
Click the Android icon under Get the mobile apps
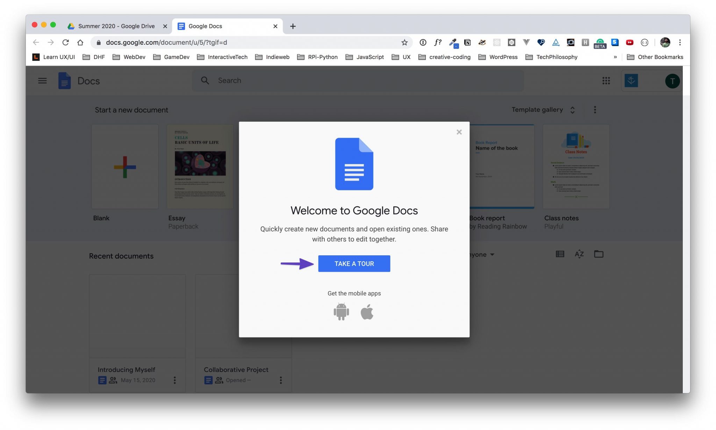(x=341, y=312)
